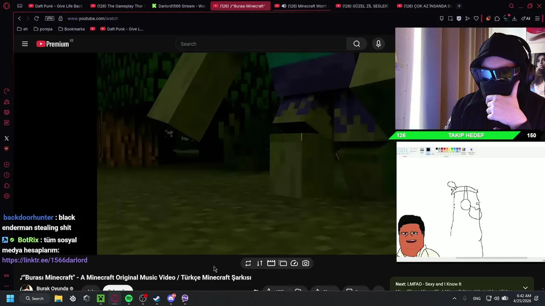Viewport: 545px width, 306px height.
Task: Open the X (Twitter) sidebar panel
Action: tap(6, 139)
